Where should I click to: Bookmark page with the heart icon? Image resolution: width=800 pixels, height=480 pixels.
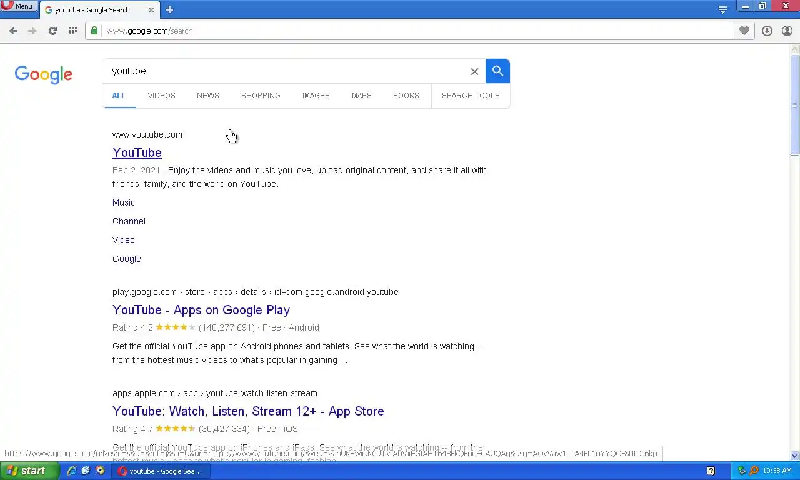(744, 31)
